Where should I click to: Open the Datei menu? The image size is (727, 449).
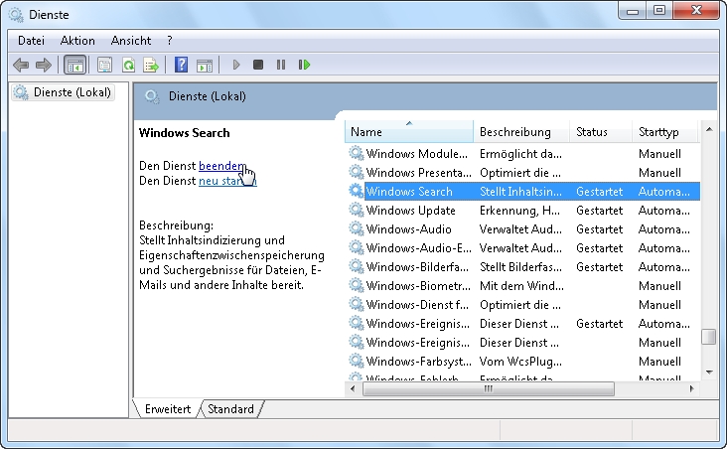coord(31,41)
